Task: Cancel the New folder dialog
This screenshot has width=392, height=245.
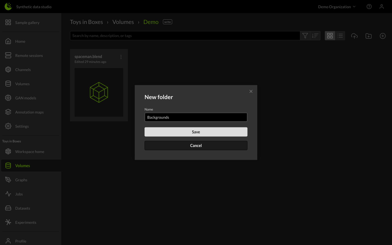Action: [196, 145]
